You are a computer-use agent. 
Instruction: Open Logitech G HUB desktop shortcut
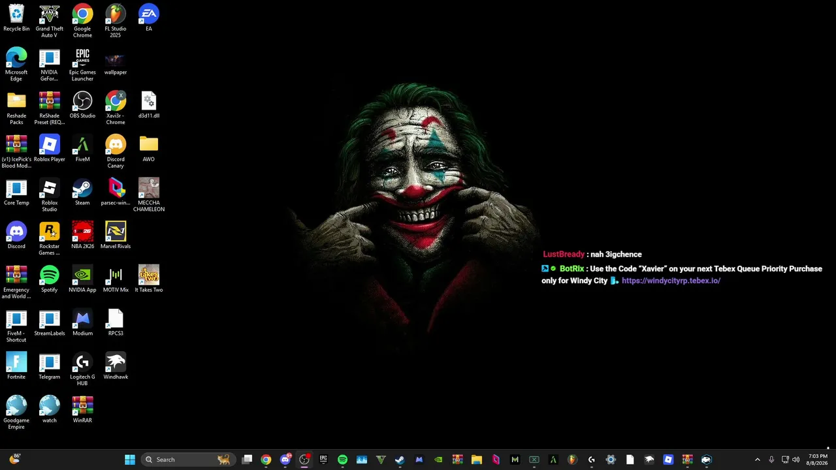(x=82, y=369)
